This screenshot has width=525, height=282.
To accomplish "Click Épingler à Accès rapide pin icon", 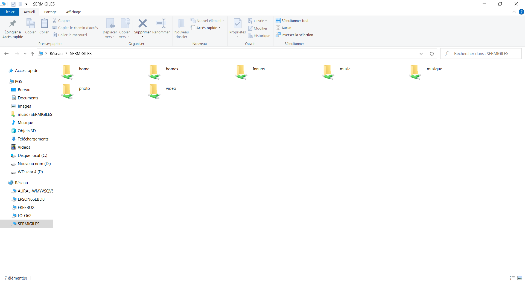I will (x=13, y=24).
